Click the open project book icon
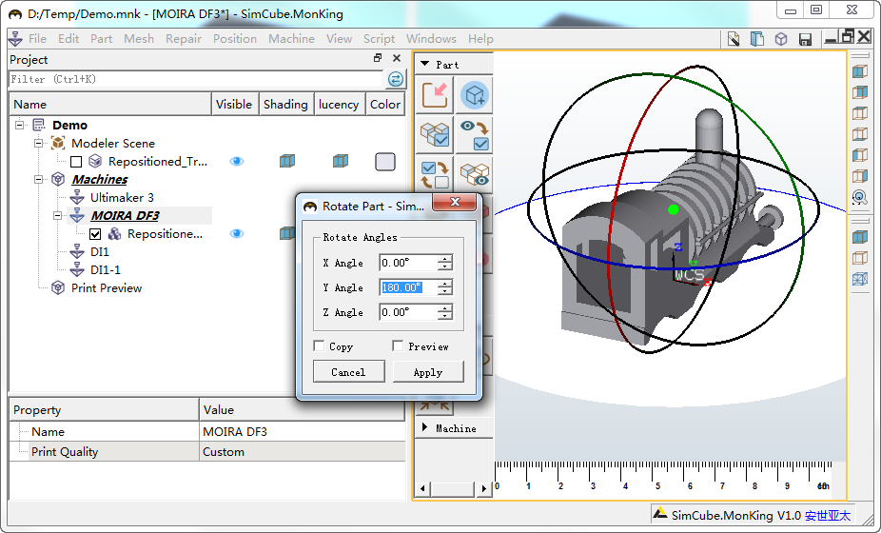 756,39
